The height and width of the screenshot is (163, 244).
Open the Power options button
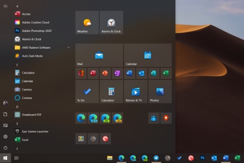(x=5, y=148)
